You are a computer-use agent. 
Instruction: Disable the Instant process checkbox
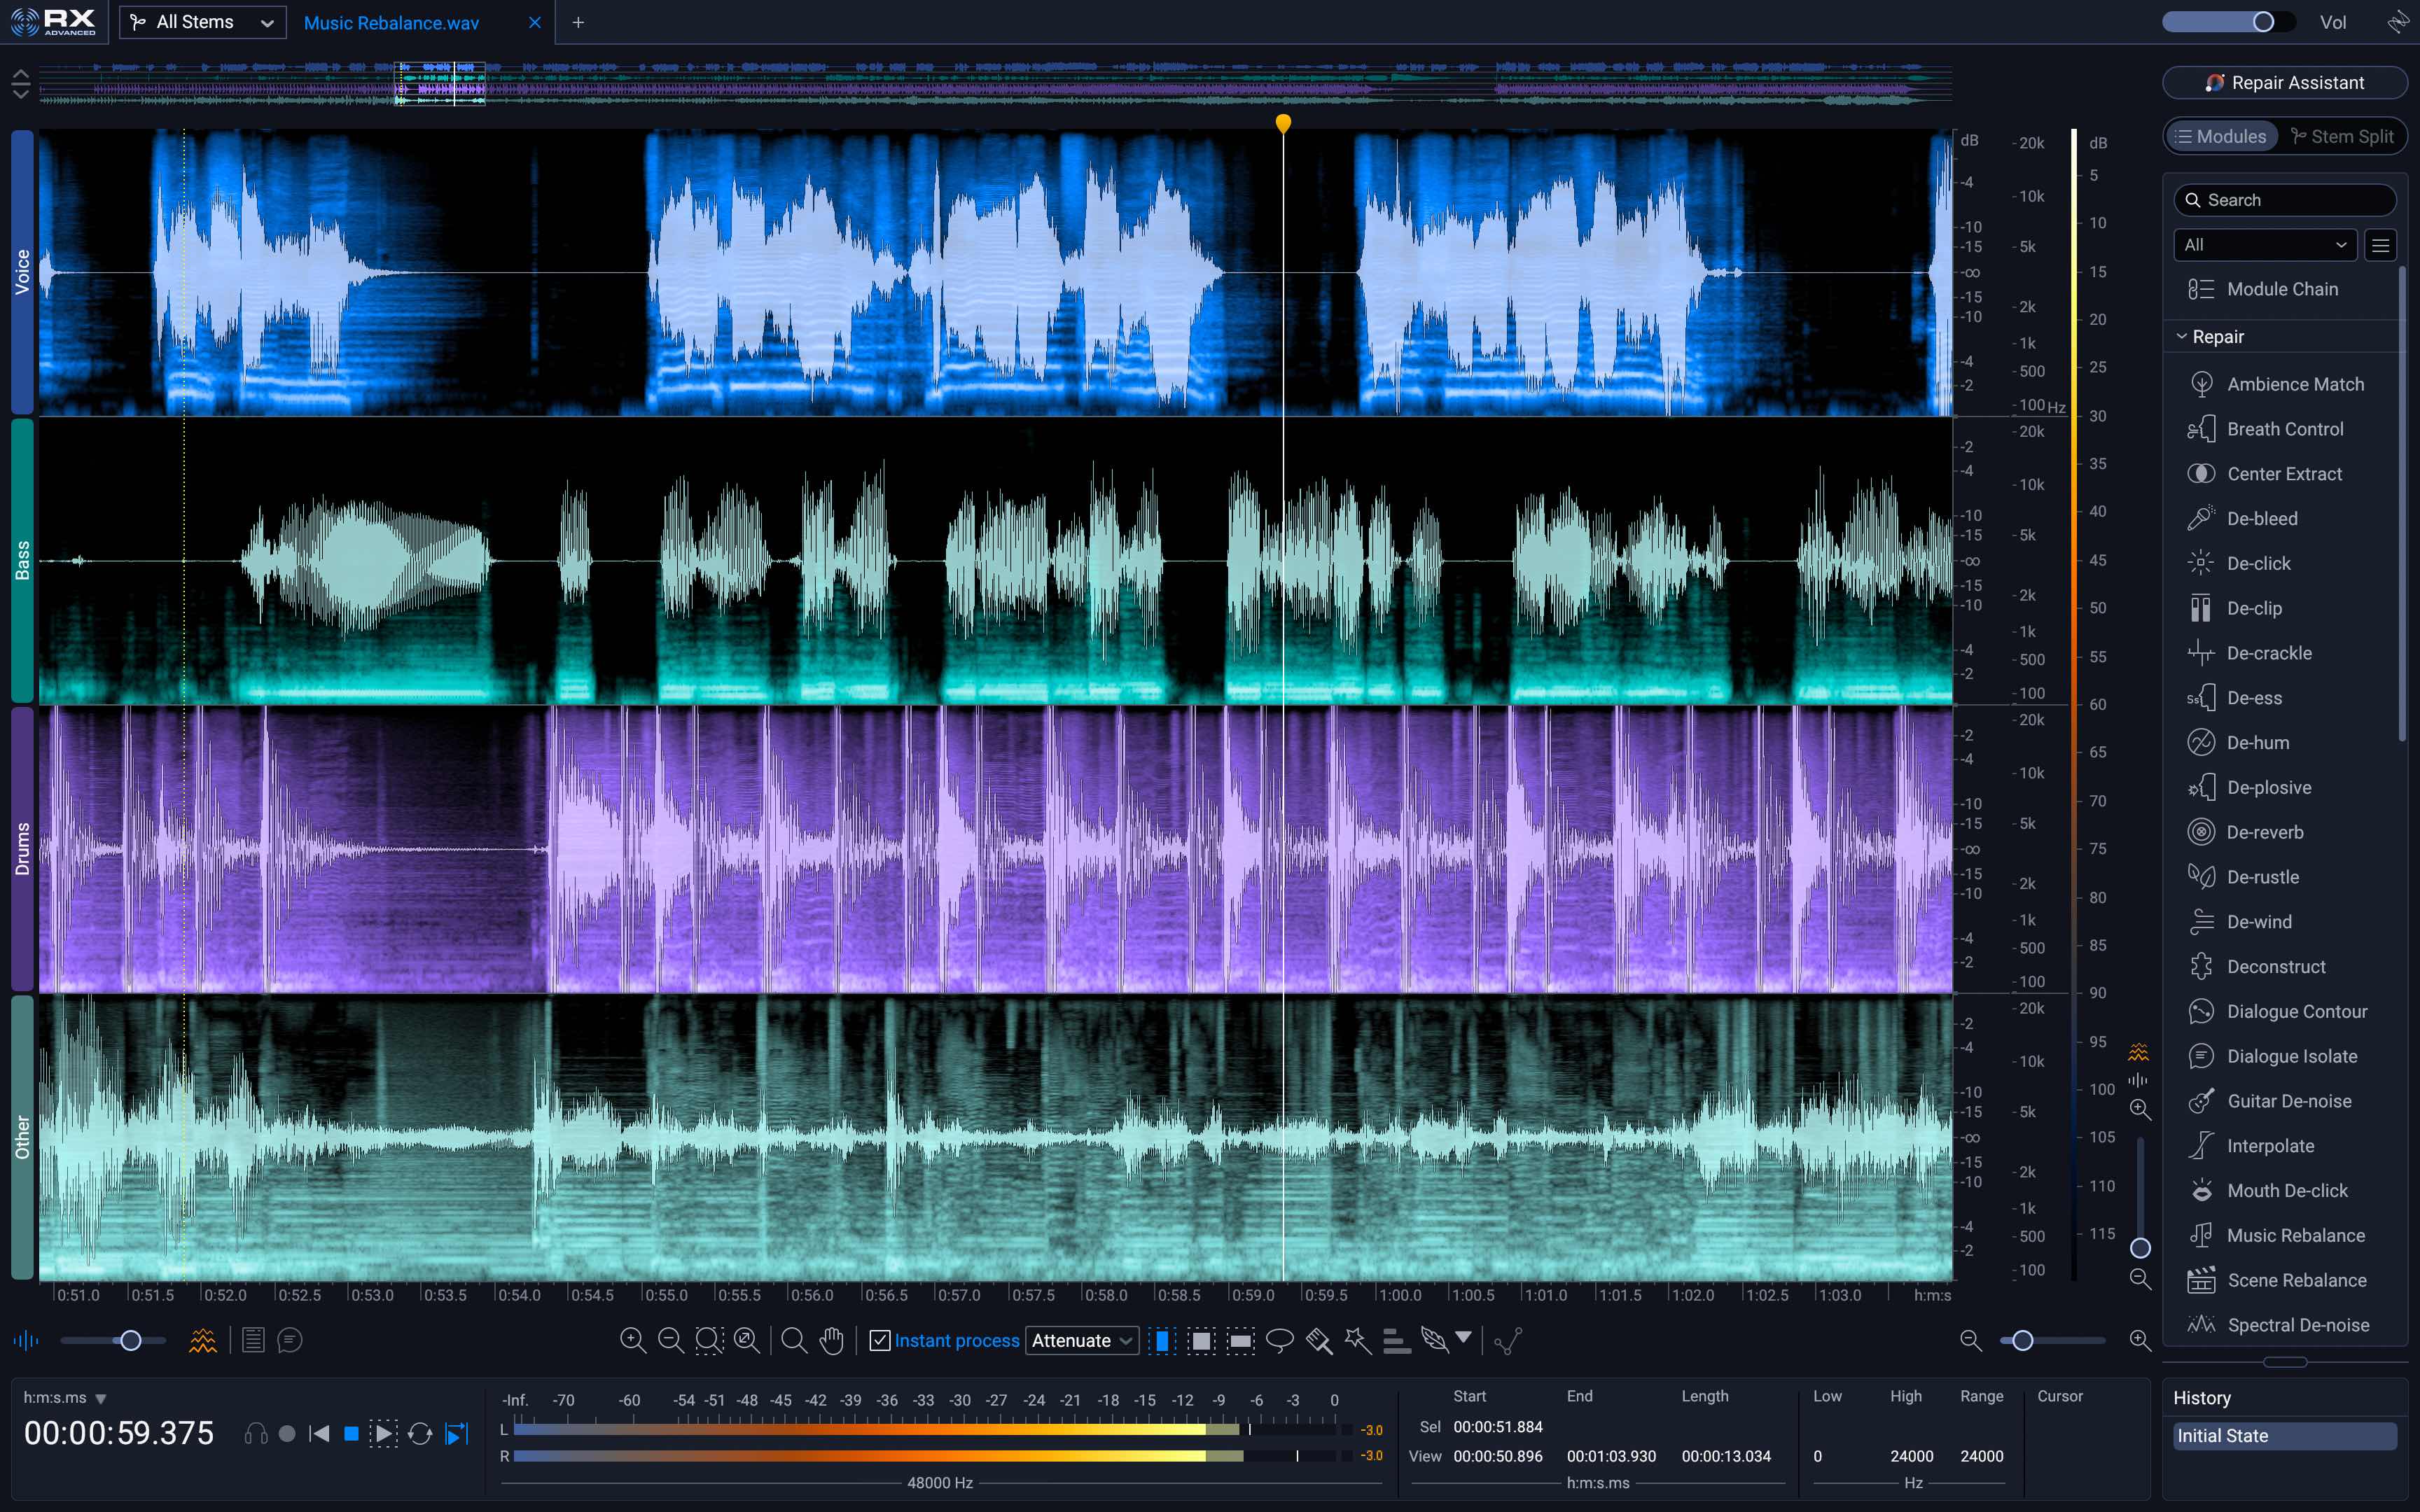880,1340
